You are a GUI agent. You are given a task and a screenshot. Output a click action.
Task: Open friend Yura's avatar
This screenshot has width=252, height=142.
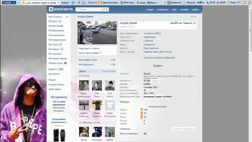click(x=110, y=85)
